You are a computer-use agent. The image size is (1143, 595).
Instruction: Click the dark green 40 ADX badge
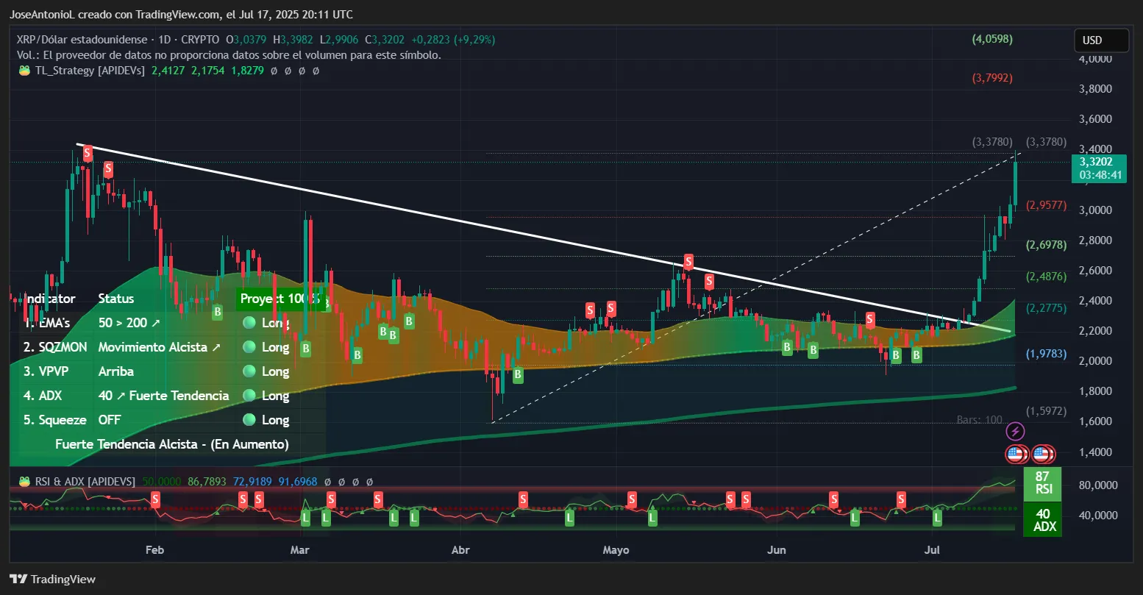(1042, 520)
